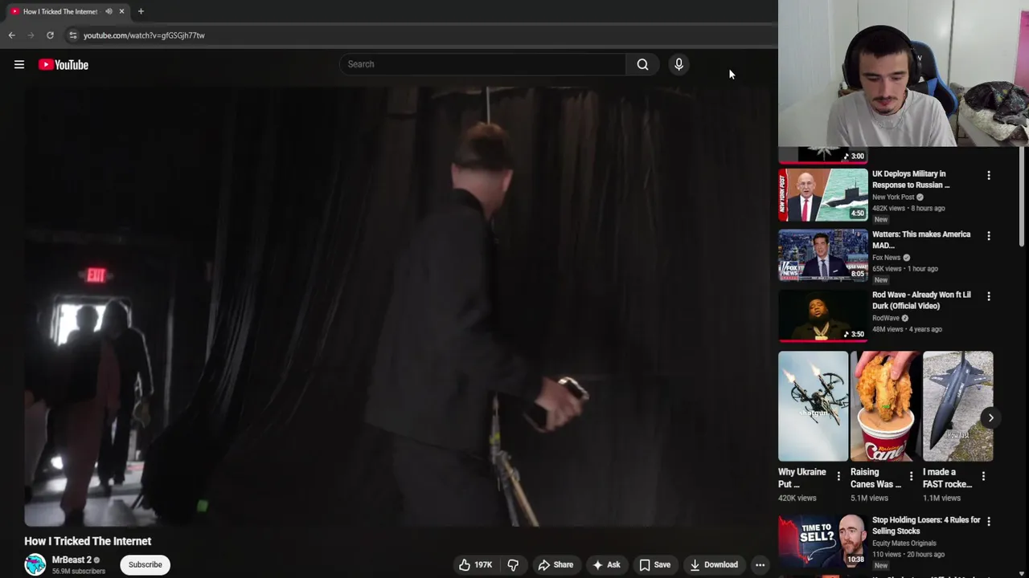Viewport: 1029px width, 578px height.
Task: Open 'UK Deploys Military in Response' title
Action: 911,179
